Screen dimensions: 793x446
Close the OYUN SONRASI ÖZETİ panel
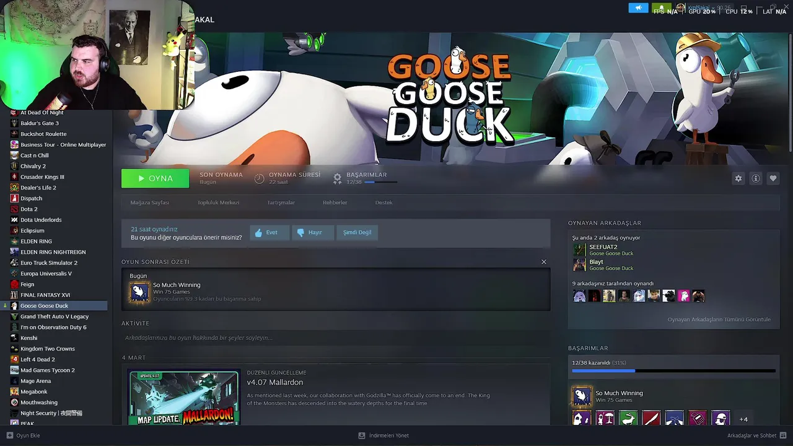[x=544, y=262]
